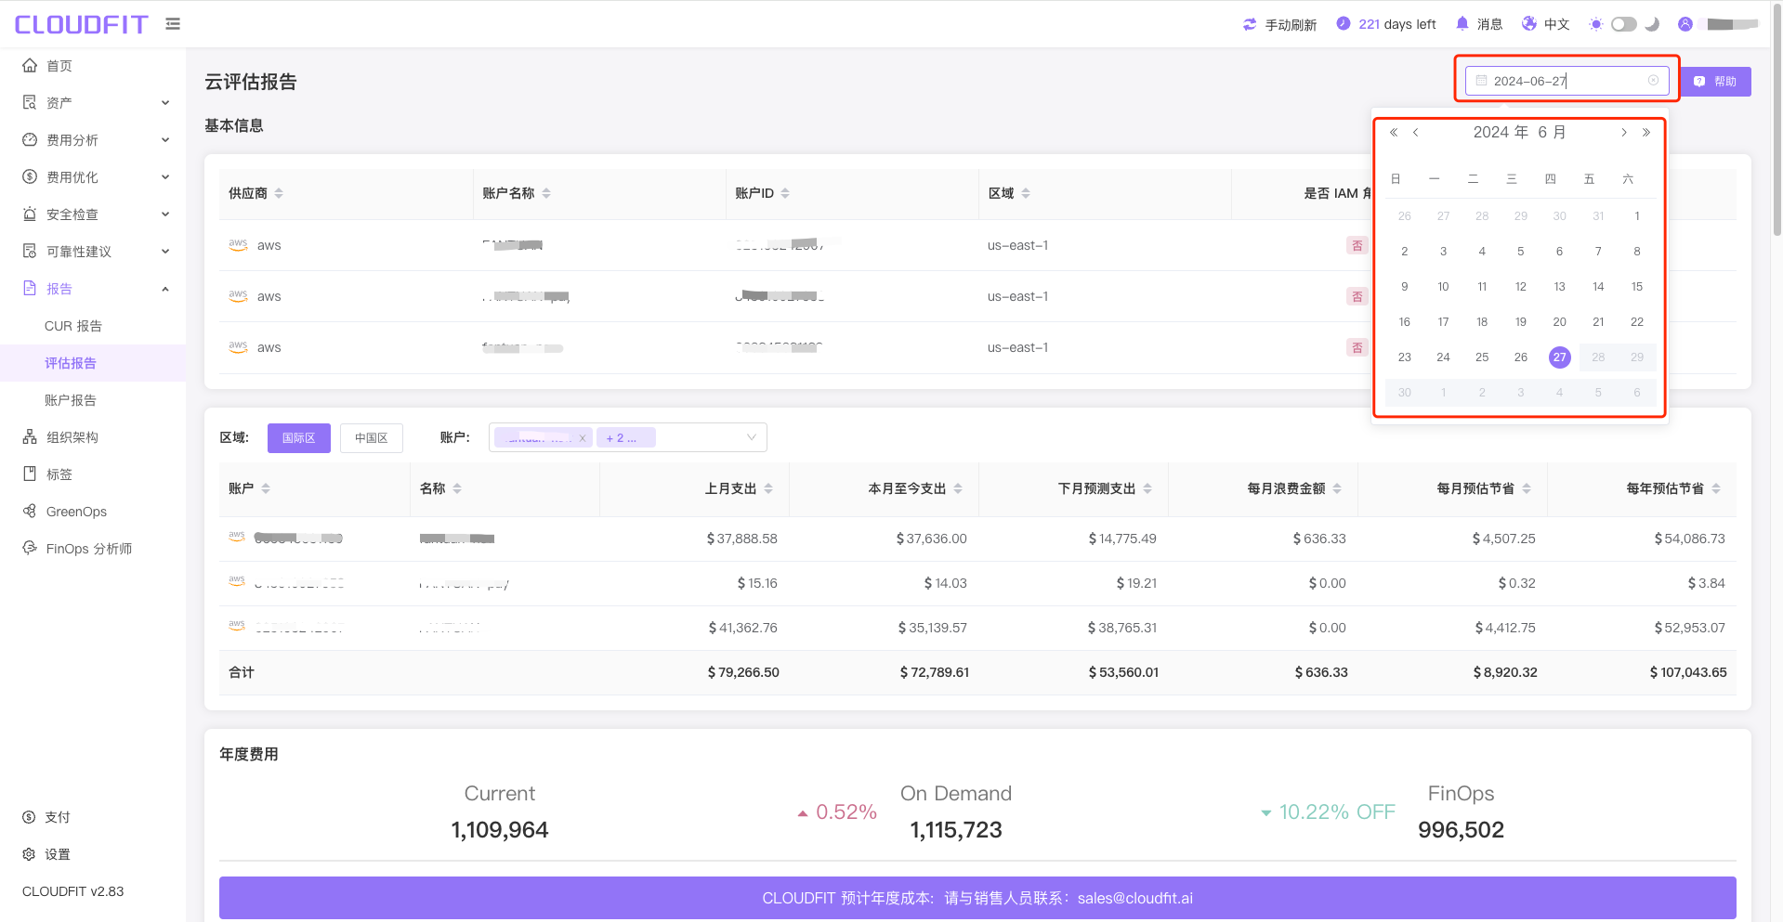Open 设置 settings page
Image resolution: width=1783 pixels, height=922 pixels.
click(x=93, y=854)
